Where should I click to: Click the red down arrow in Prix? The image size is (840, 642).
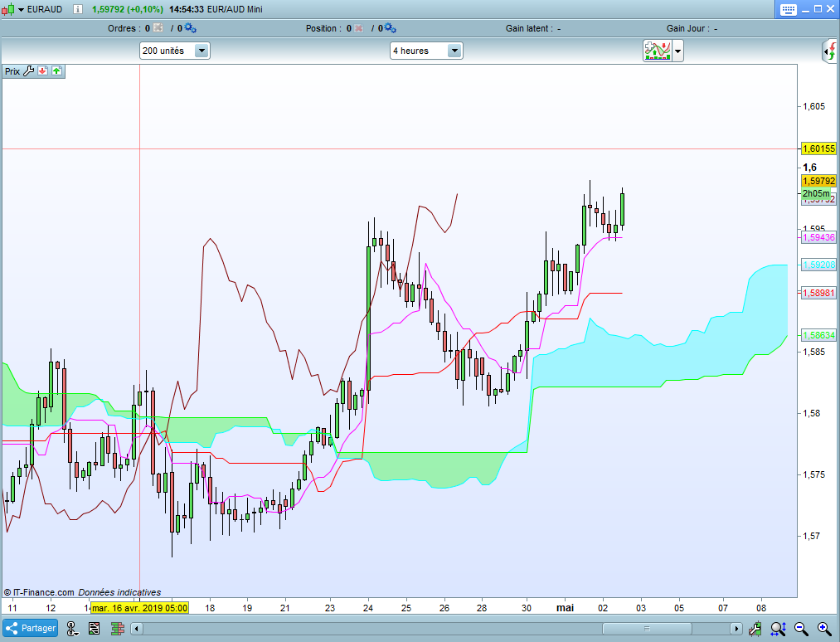tap(43, 71)
